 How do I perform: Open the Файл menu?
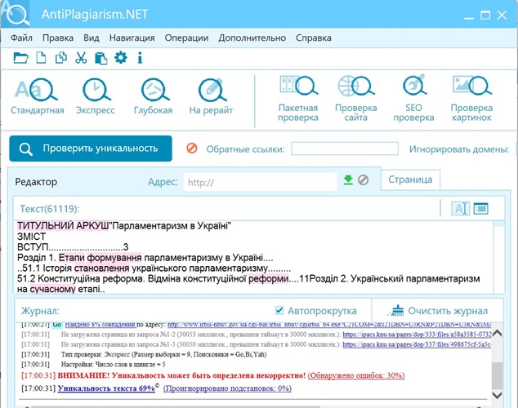click(x=21, y=38)
